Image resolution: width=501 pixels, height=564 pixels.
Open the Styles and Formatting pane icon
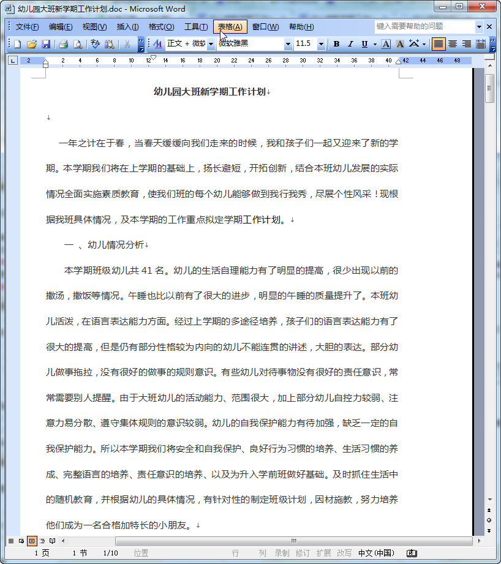coord(157,44)
